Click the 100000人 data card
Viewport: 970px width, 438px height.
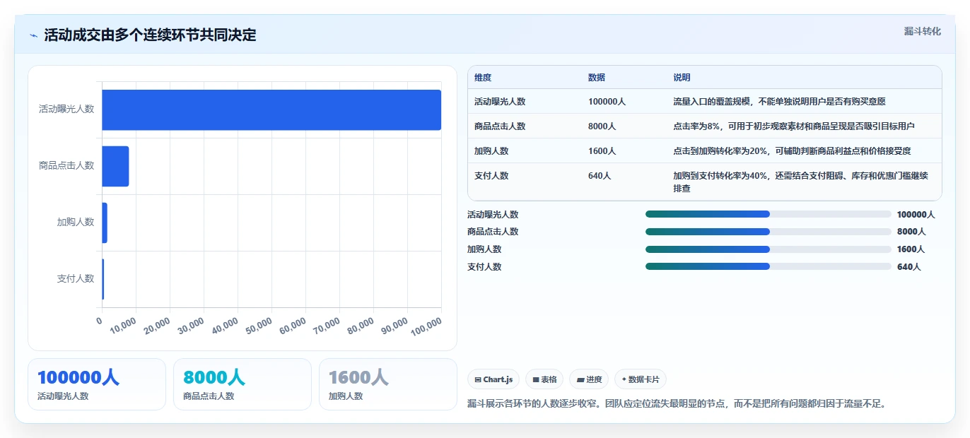click(97, 384)
